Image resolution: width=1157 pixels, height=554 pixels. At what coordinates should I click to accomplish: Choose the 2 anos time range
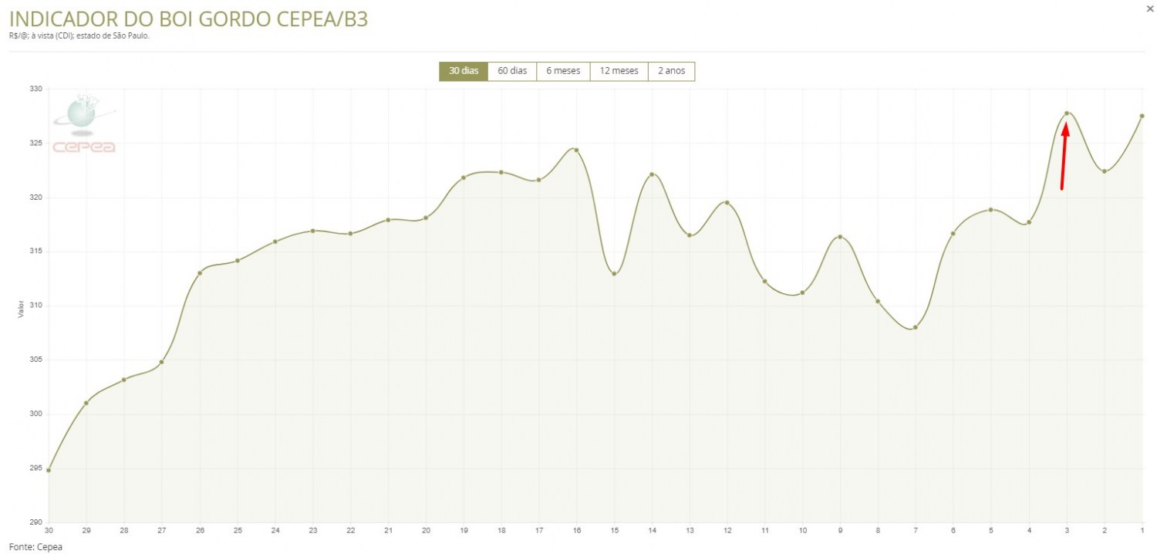click(x=671, y=71)
